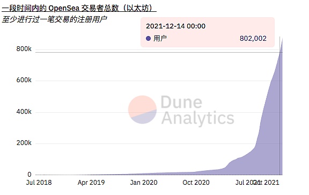Click the Dune Analytics circular logo watermark
Viewport: 309px width, 195px height.
(x=142, y=110)
